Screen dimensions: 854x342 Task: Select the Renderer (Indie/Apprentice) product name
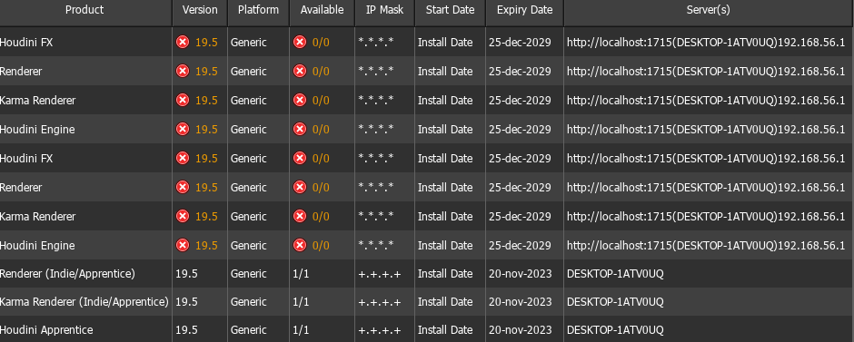point(67,273)
